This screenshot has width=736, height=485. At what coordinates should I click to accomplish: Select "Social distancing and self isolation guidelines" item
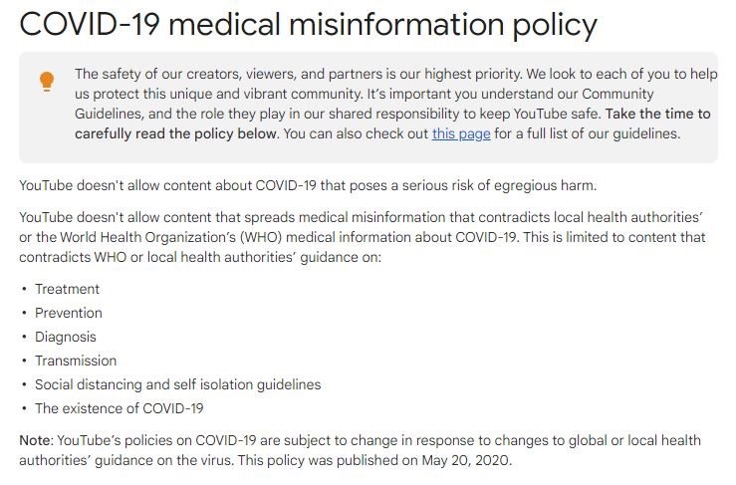pos(177,384)
